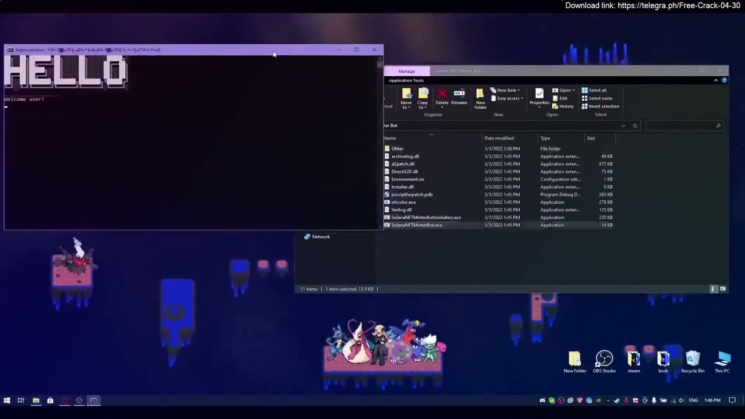Sort files by the Size column
745x419 pixels.
pyautogui.click(x=599, y=138)
